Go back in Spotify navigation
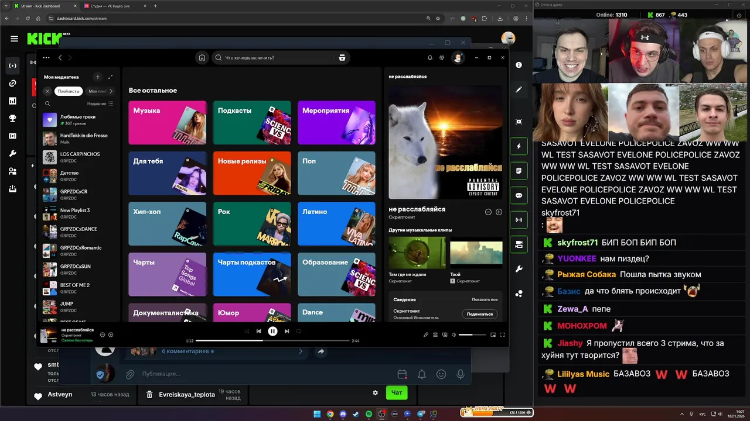The height and width of the screenshot is (421, 750). click(x=60, y=57)
